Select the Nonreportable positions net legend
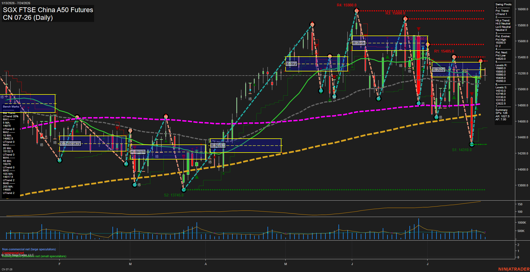 coord(34,256)
